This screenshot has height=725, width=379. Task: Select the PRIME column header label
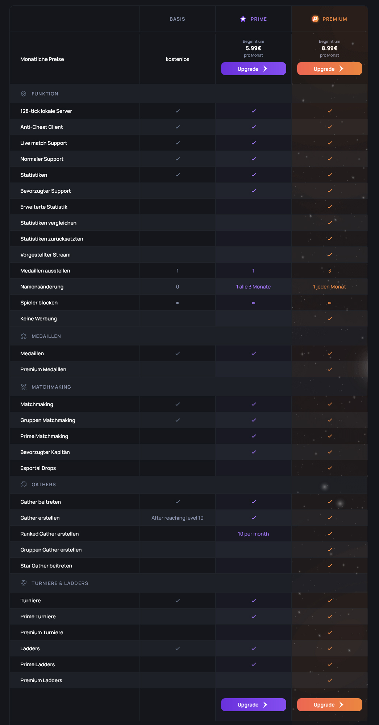tap(259, 19)
